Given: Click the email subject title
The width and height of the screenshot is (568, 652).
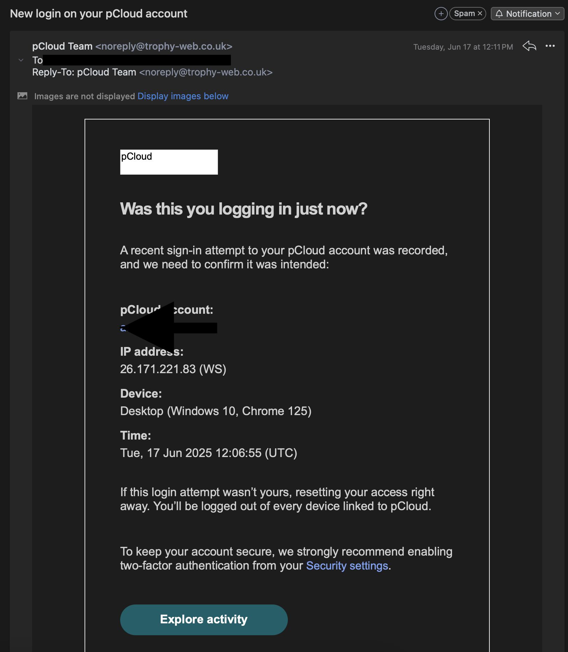Looking at the screenshot, I should pyautogui.click(x=99, y=14).
